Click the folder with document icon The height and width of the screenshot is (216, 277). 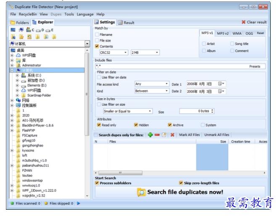46,37
